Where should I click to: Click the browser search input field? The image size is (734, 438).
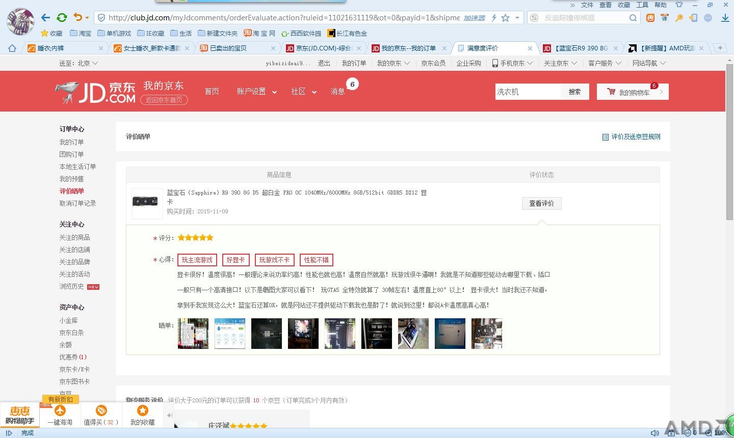point(584,18)
